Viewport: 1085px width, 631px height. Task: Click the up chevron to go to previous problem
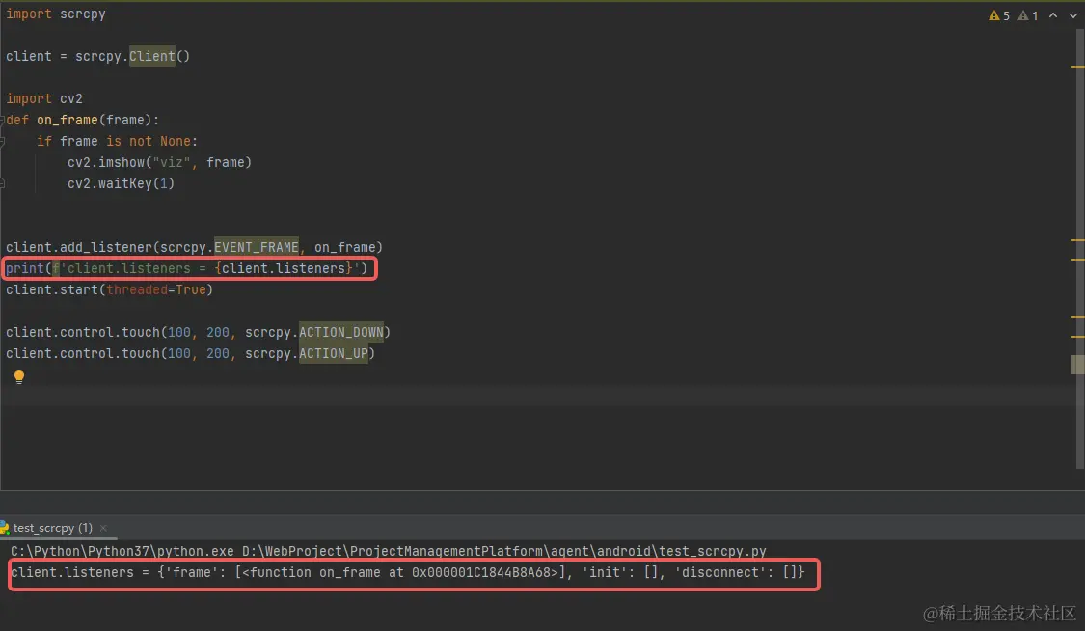click(1052, 15)
